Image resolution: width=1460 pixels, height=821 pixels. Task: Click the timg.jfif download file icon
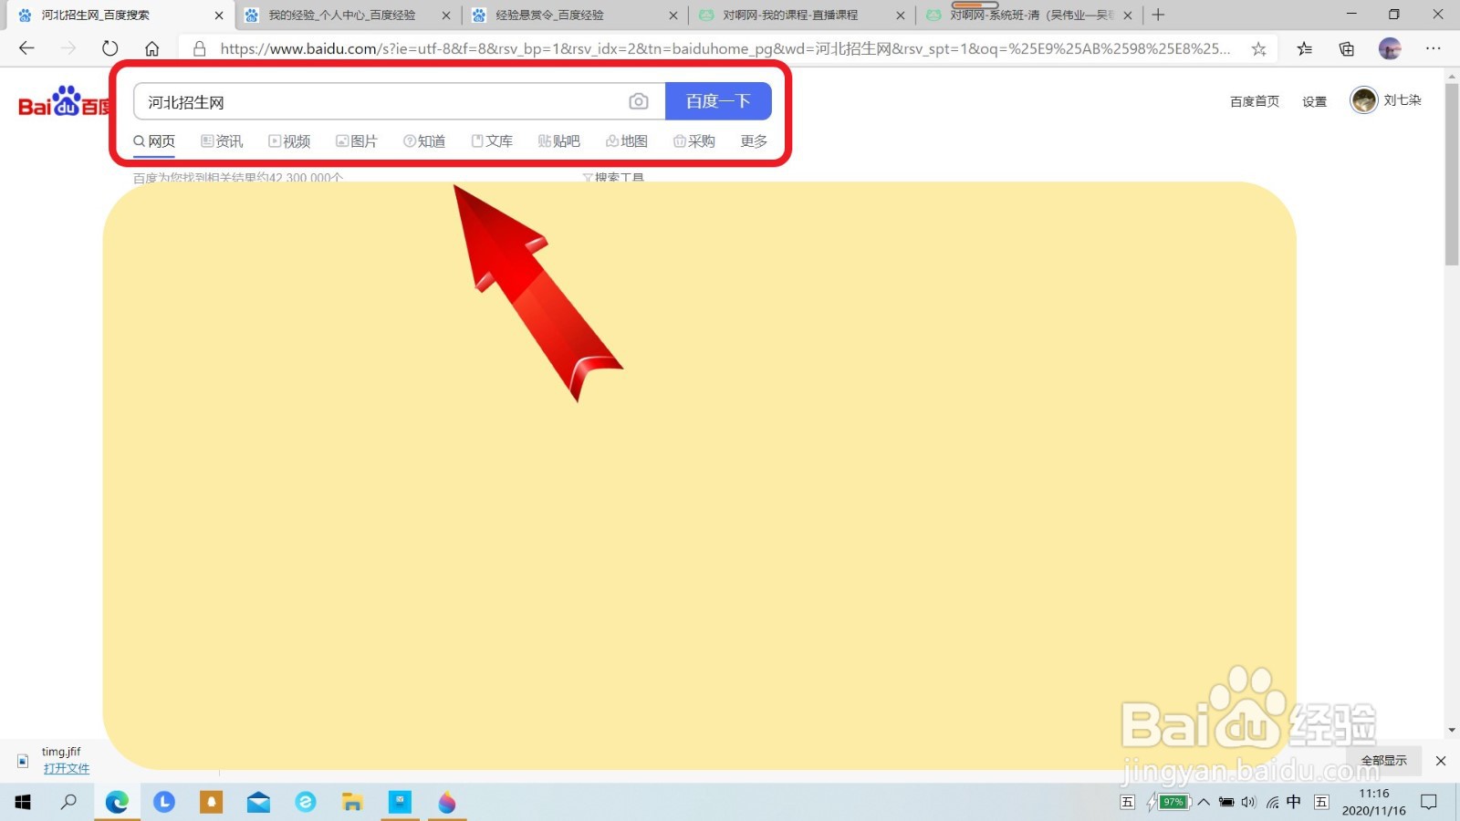23,760
